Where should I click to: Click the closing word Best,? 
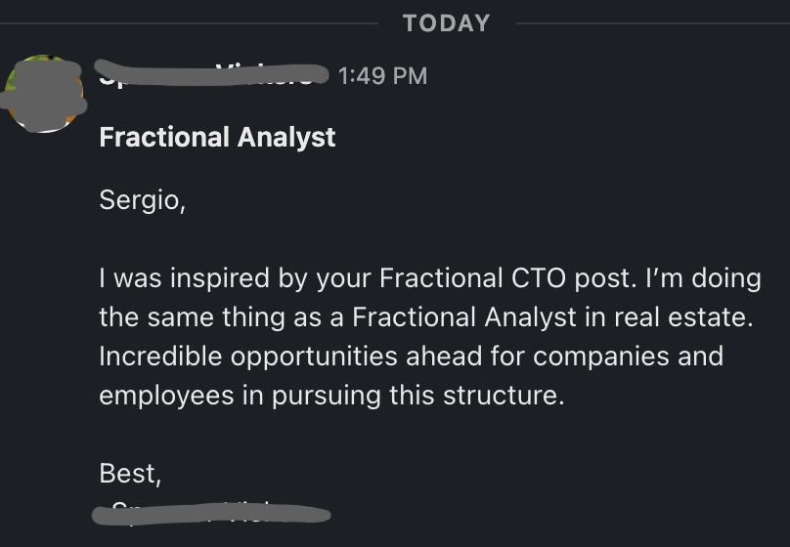pyautogui.click(x=130, y=473)
